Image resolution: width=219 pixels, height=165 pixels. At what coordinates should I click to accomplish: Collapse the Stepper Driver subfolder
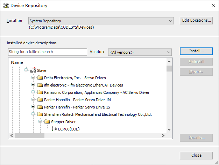(40, 121)
